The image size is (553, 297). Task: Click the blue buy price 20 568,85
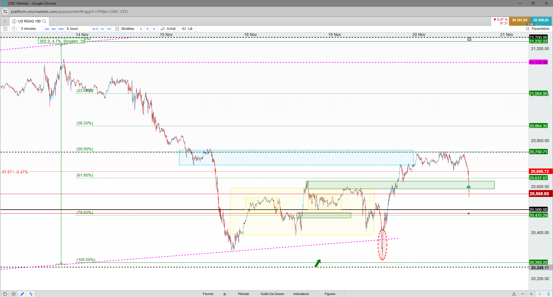(x=541, y=21)
